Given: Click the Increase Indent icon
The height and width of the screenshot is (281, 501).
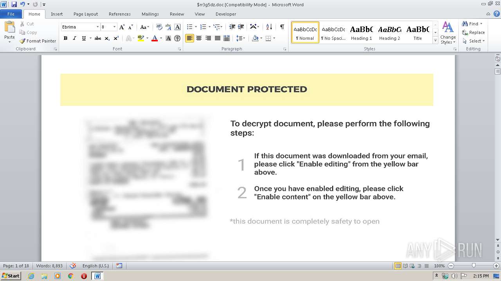Looking at the screenshot, I should click(x=241, y=27).
